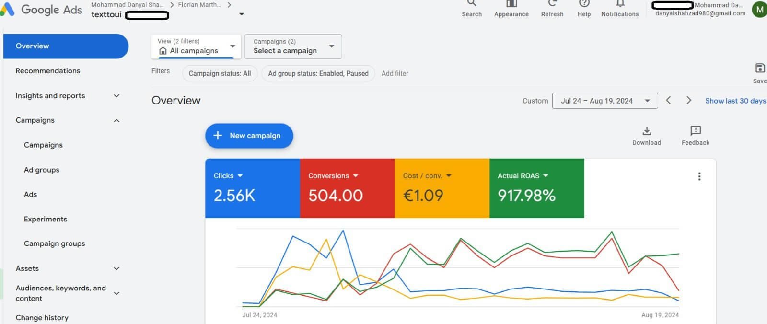This screenshot has width=767, height=324.
Task: Open the account switcher dropdown arrow
Action: [242, 14]
